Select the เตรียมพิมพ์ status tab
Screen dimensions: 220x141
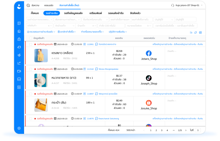point(96,13)
